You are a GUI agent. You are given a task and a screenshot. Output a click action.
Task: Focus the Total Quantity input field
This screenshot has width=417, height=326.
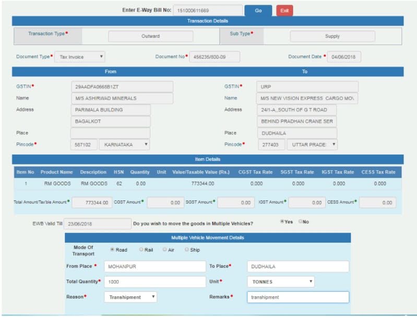[154, 282]
